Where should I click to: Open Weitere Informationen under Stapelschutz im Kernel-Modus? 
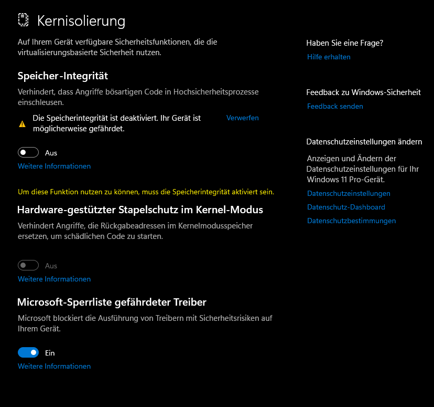pyautogui.click(x=55, y=279)
